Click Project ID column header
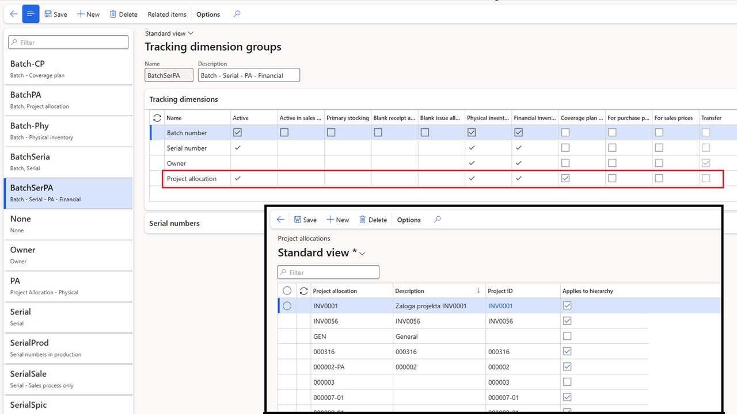 (522, 291)
